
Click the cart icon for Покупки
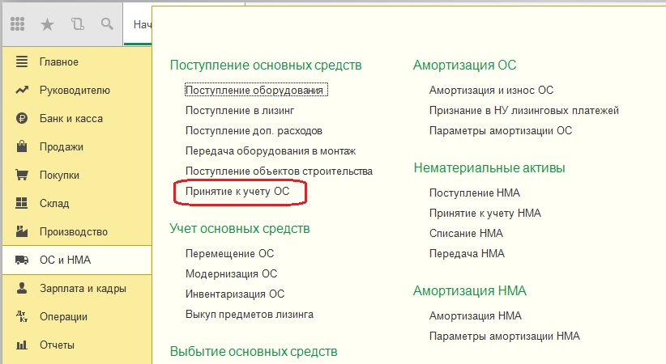(22, 175)
